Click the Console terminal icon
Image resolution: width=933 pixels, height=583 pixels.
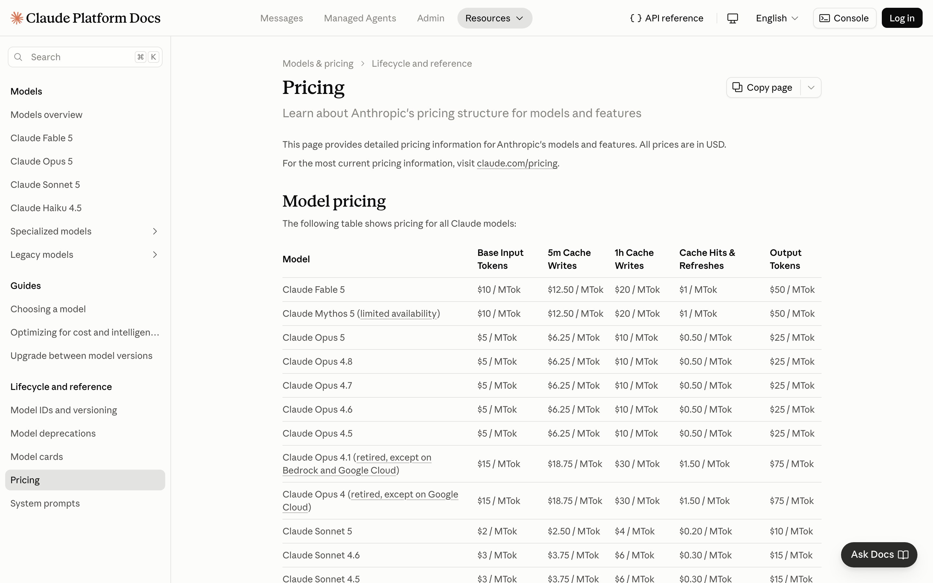(x=824, y=18)
